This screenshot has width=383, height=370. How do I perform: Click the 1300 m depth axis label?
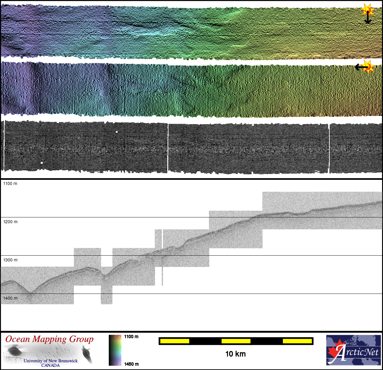coord(10,260)
